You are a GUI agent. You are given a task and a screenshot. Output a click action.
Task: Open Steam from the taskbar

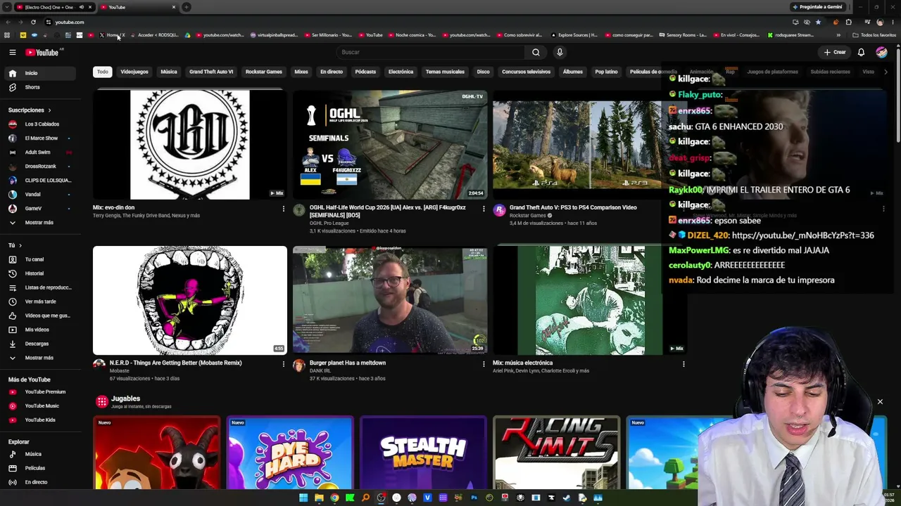tap(567, 498)
